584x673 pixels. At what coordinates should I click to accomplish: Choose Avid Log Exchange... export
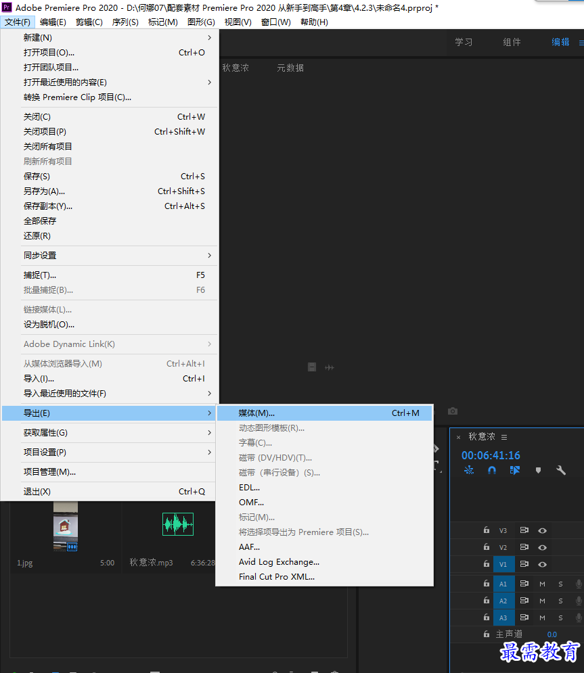click(325, 562)
